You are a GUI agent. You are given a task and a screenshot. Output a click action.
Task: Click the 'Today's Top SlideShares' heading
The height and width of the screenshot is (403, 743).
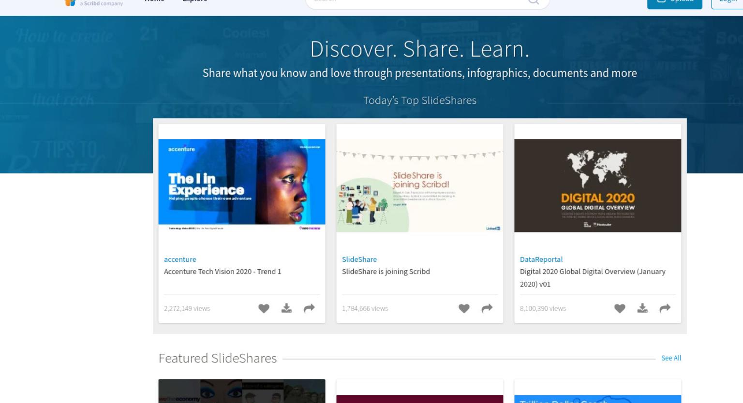pos(420,101)
